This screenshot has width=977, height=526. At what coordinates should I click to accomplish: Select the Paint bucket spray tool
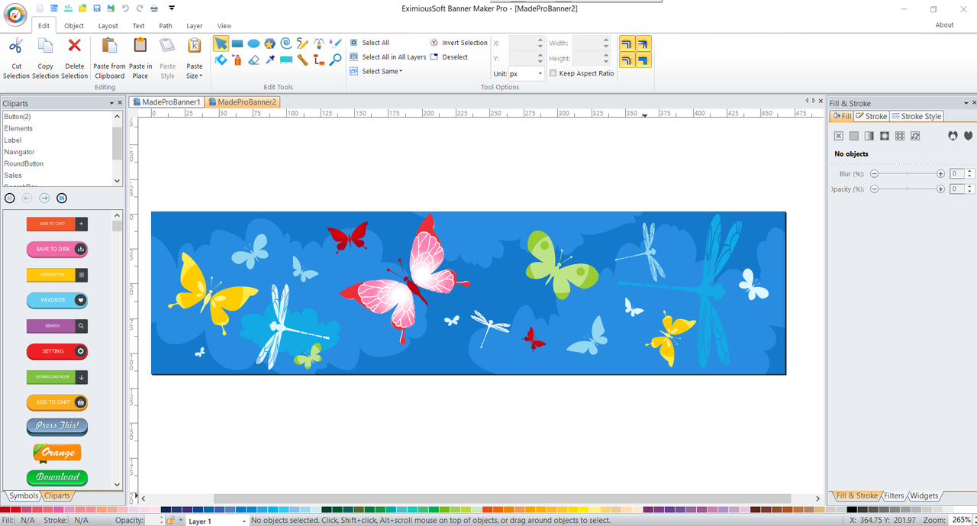tap(237, 60)
